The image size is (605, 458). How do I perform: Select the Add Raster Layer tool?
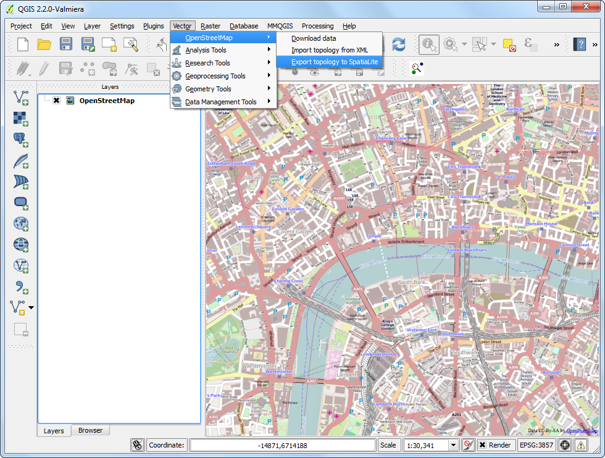(21, 119)
